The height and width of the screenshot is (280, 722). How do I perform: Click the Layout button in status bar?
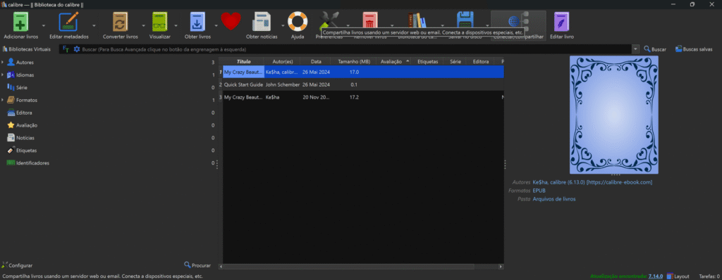[678, 276]
